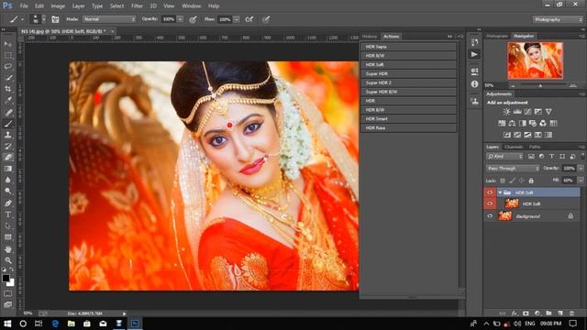Open the Image menu

coord(58,6)
